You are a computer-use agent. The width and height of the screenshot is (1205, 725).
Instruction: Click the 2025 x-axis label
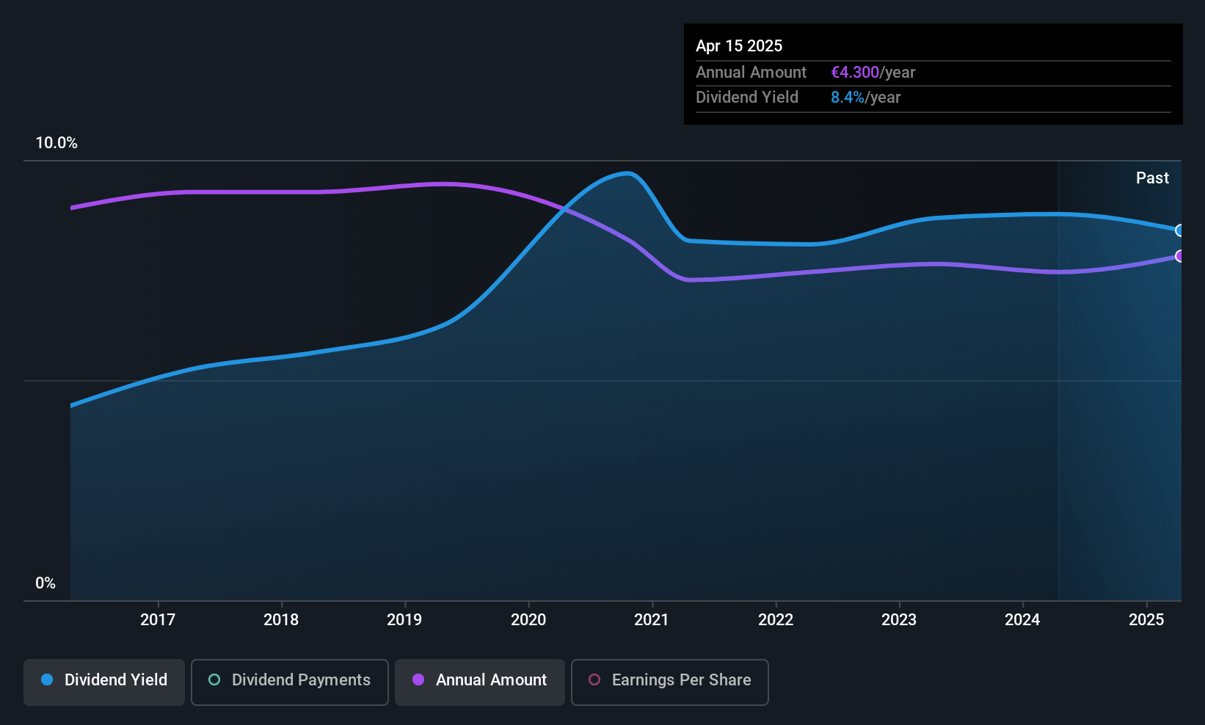click(x=1146, y=620)
